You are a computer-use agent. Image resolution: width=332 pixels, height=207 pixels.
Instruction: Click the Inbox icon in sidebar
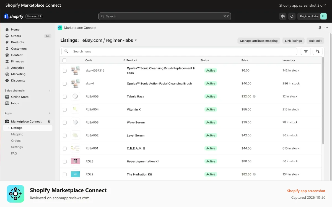tap(7, 103)
